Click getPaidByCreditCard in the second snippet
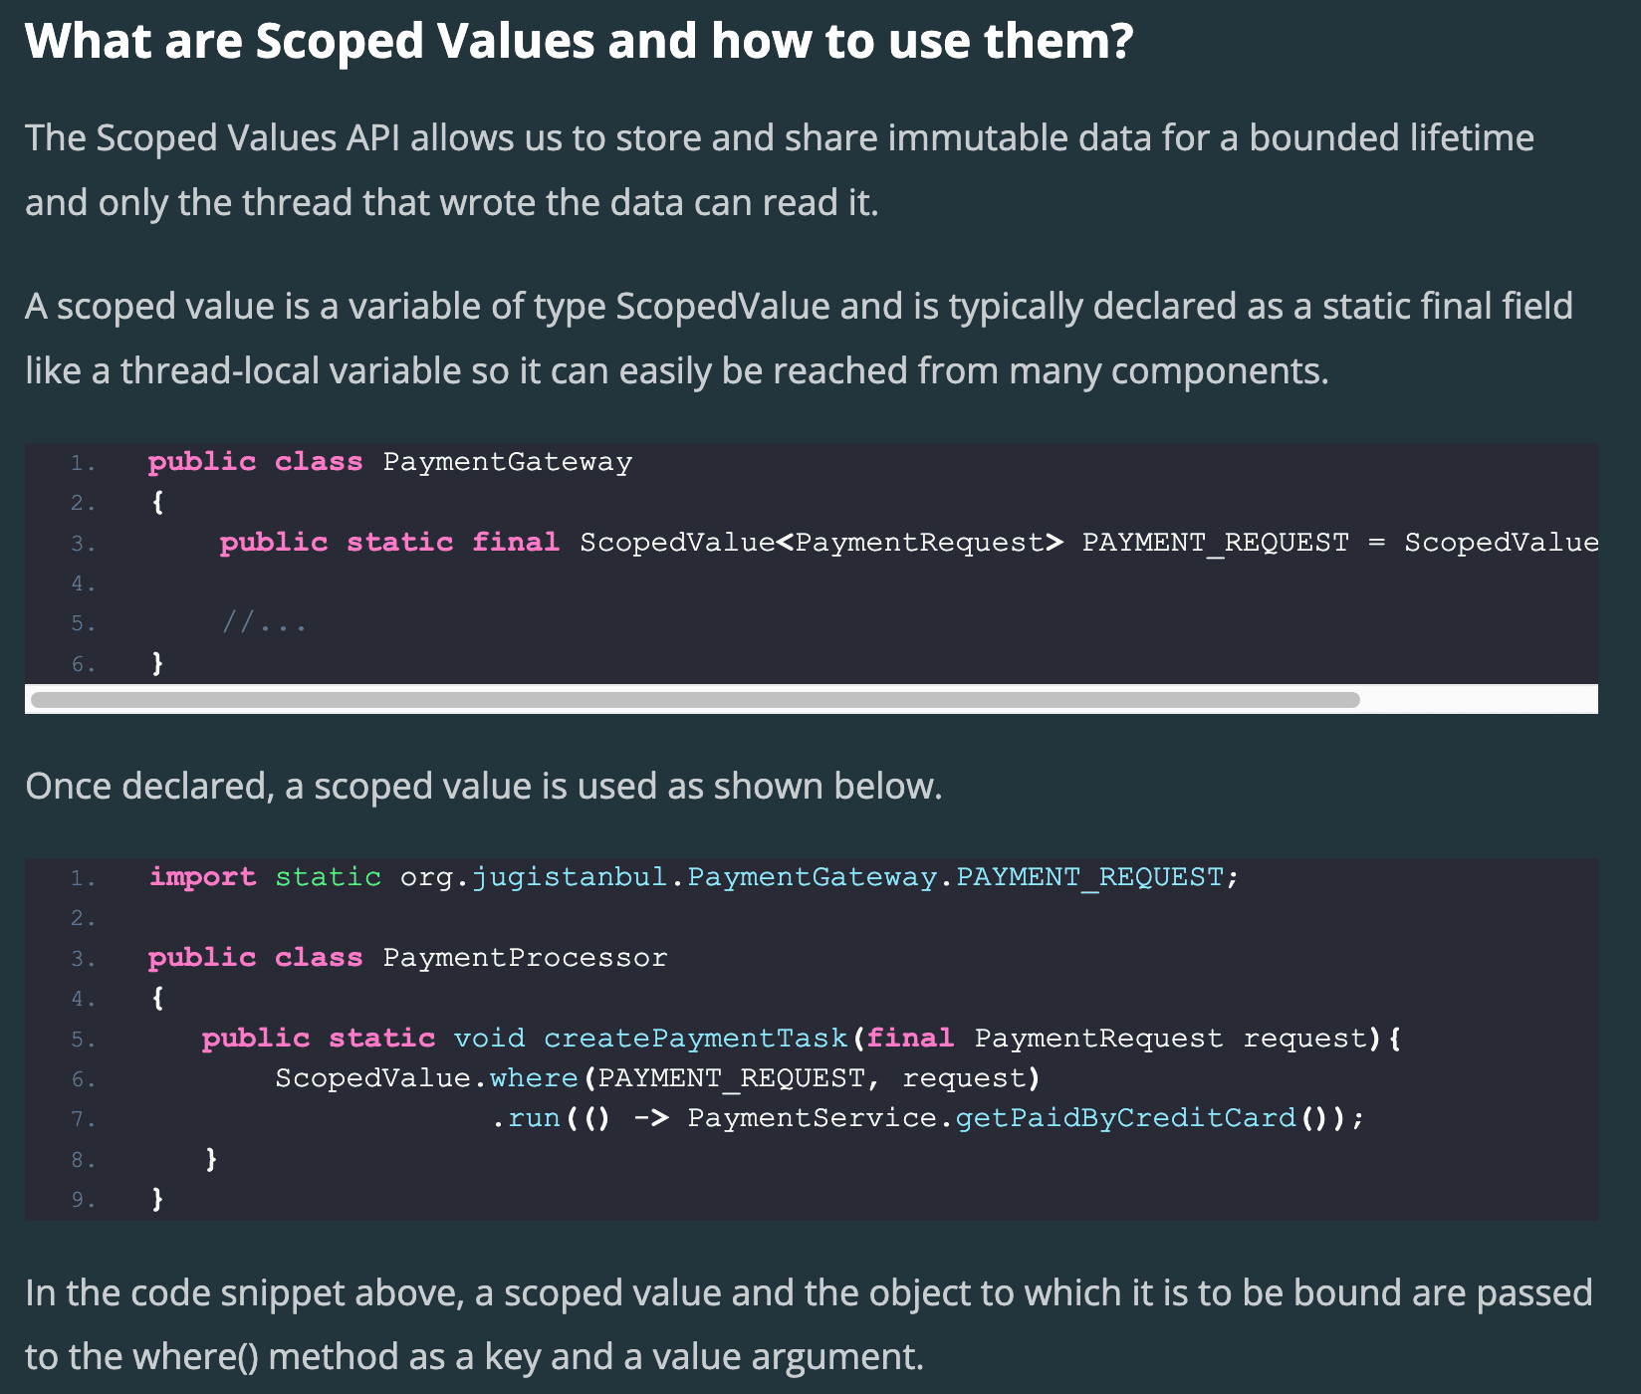 pyautogui.click(x=1125, y=1118)
